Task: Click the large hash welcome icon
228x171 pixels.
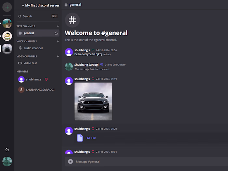Action: pyautogui.click(x=72, y=20)
